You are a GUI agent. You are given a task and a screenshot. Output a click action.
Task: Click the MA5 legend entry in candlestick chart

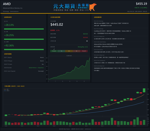click(x=7, y=89)
